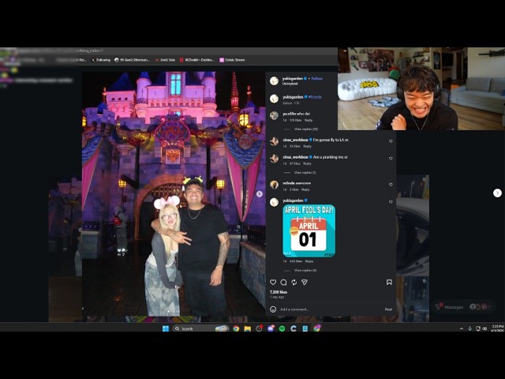The height and width of the screenshot is (379, 505).
Task: Reply to 'Are u pranking me' comment
Action: (x=307, y=163)
